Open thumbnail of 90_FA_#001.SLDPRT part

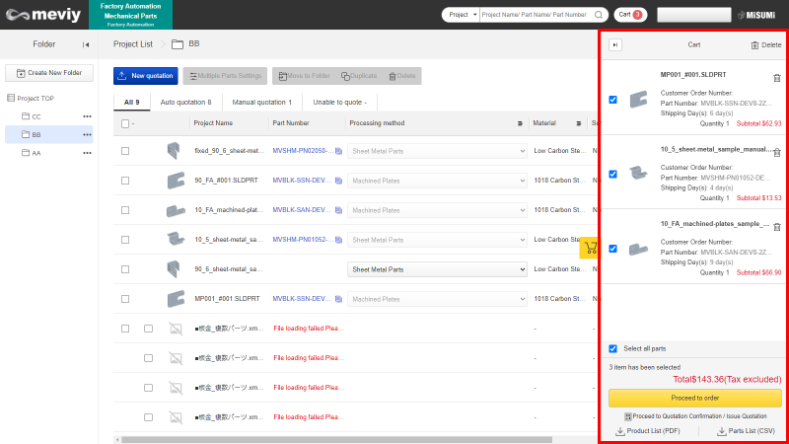176,181
